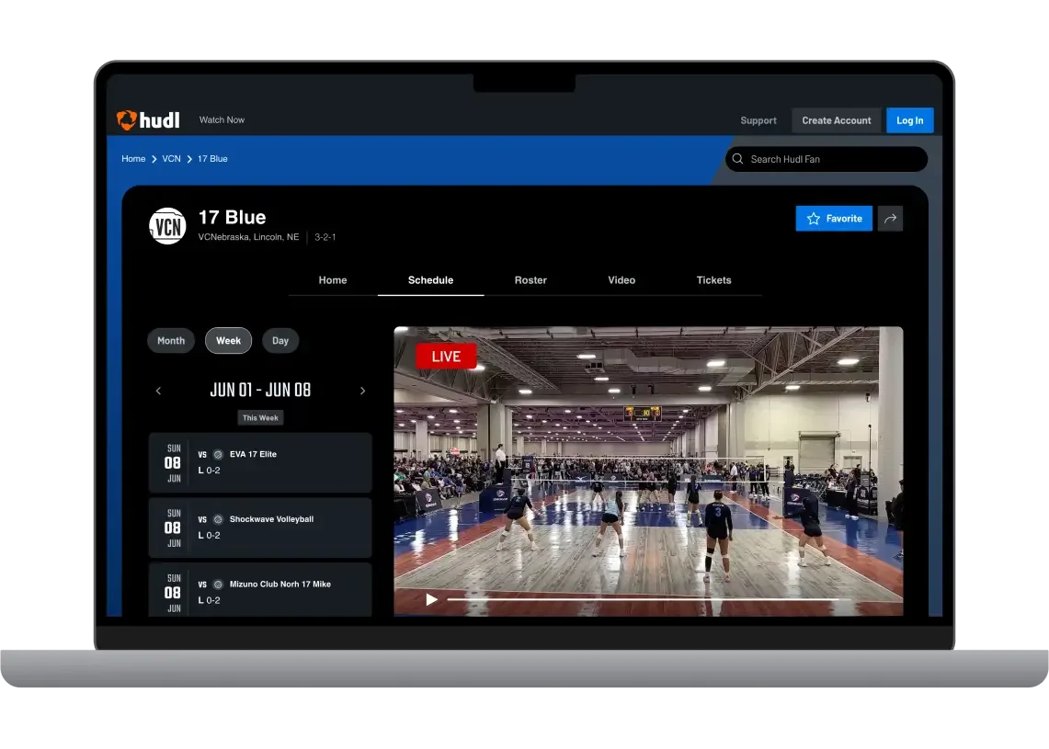Click the Mizuno Club opponent logo

[217, 584]
